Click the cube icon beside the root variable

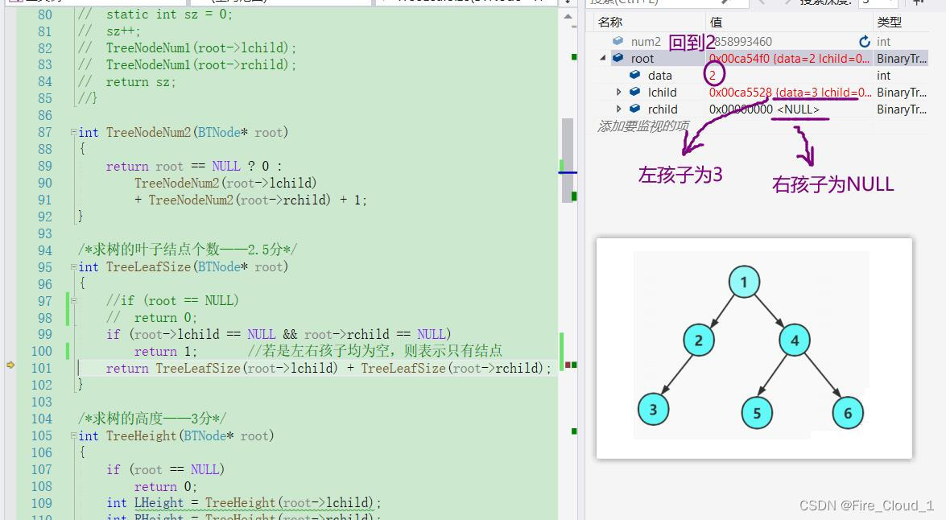click(x=617, y=58)
